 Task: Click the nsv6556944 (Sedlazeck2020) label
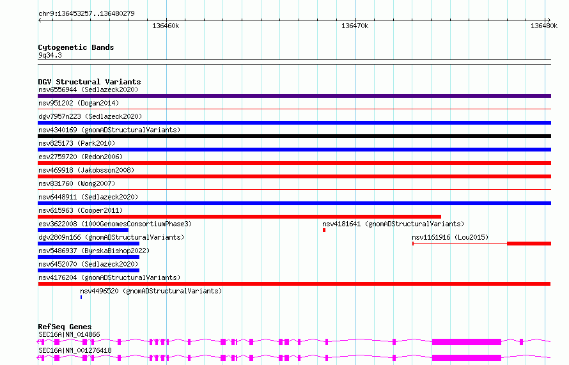pos(88,89)
